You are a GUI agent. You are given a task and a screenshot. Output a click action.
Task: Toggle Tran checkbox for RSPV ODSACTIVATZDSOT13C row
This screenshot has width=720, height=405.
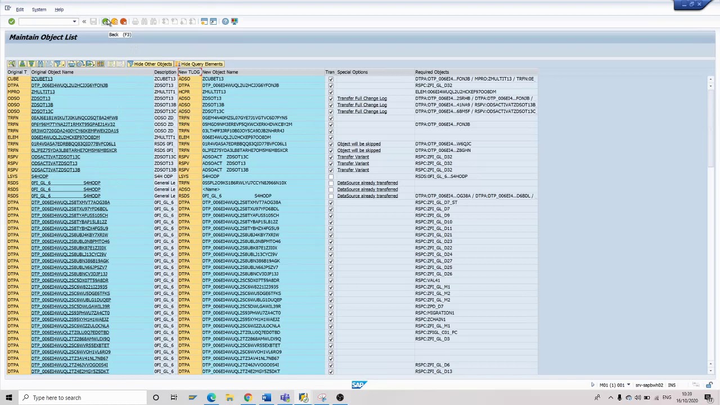pyautogui.click(x=331, y=157)
